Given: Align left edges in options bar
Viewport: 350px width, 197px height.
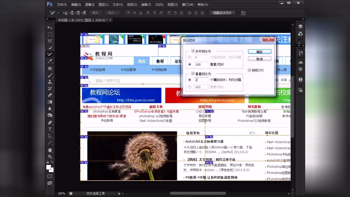Looking at the screenshot, I should tap(148, 13).
